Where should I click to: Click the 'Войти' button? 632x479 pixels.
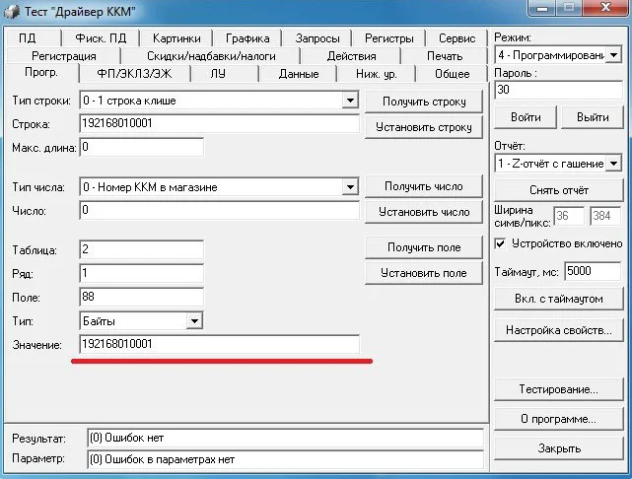click(526, 117)
